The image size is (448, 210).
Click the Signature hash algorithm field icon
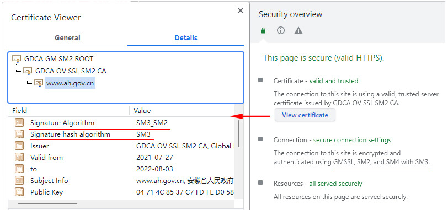click(x=19, y=134)
